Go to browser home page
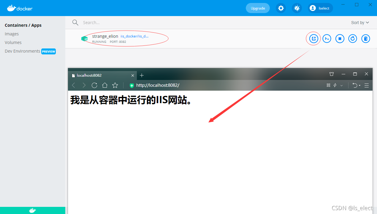 105,86
